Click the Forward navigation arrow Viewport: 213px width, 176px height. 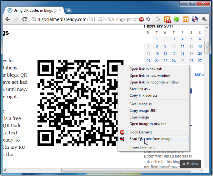[16, 19]
